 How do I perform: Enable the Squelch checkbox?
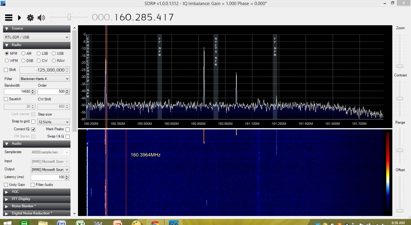[6, 99]
